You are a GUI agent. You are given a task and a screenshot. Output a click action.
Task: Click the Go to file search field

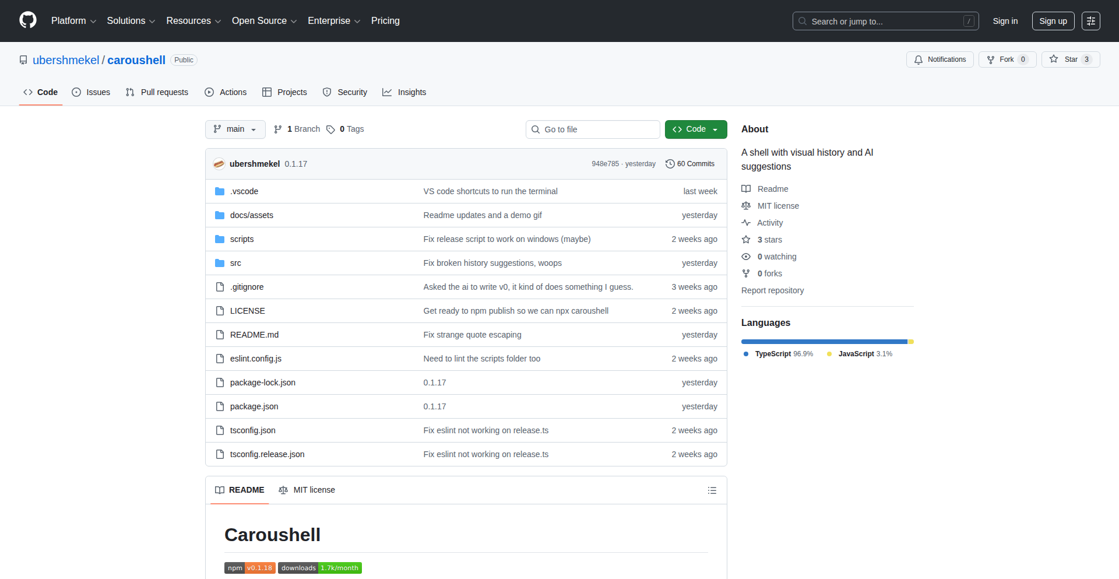[x=592, y=129]
